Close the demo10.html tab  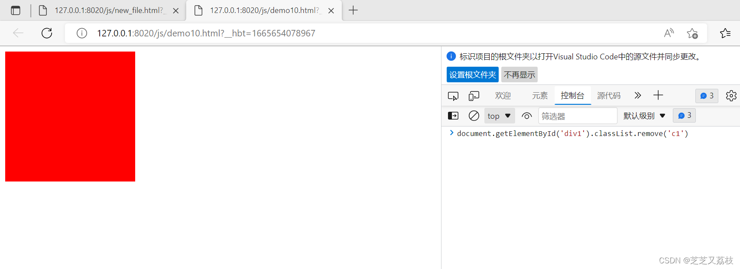point(331,11)
